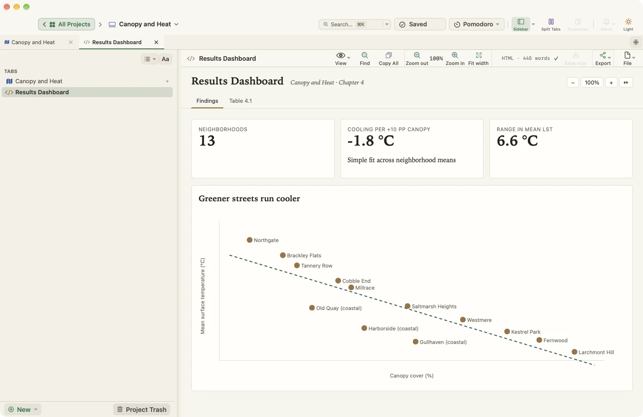Open the list view options dropdown
This screenshot has width=643, height=417.
click(x=150, y=59)
